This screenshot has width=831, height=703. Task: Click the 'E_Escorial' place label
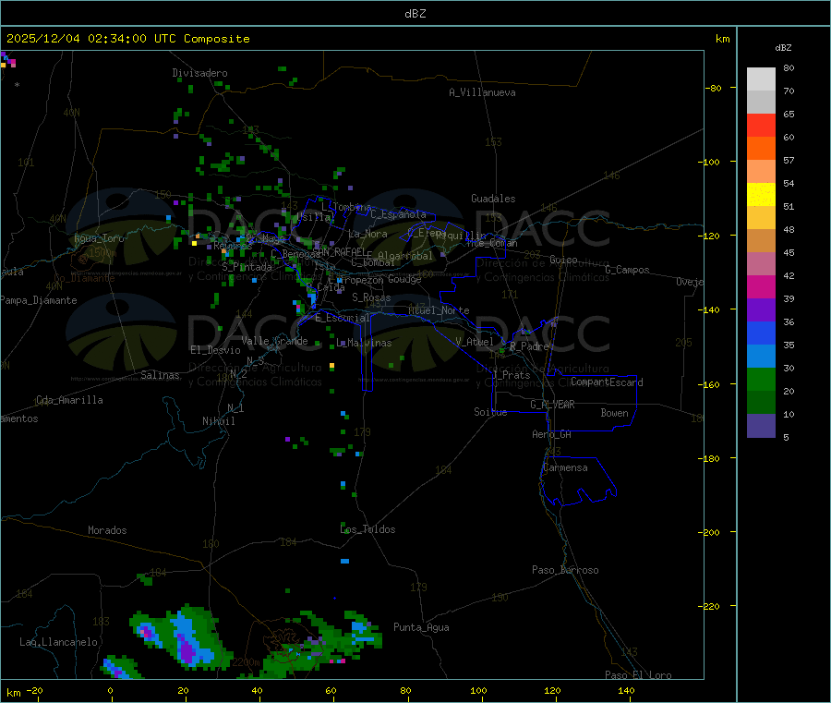343,318
